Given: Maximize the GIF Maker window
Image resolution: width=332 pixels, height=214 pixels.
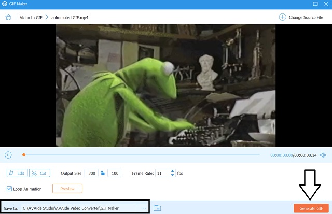Looking at the screenshot, I should (x=315, y=4).
